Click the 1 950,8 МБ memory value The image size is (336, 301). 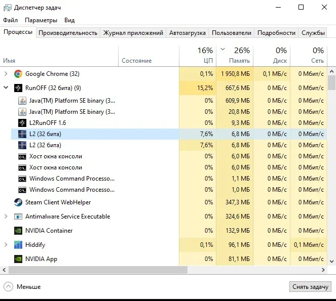235,74
